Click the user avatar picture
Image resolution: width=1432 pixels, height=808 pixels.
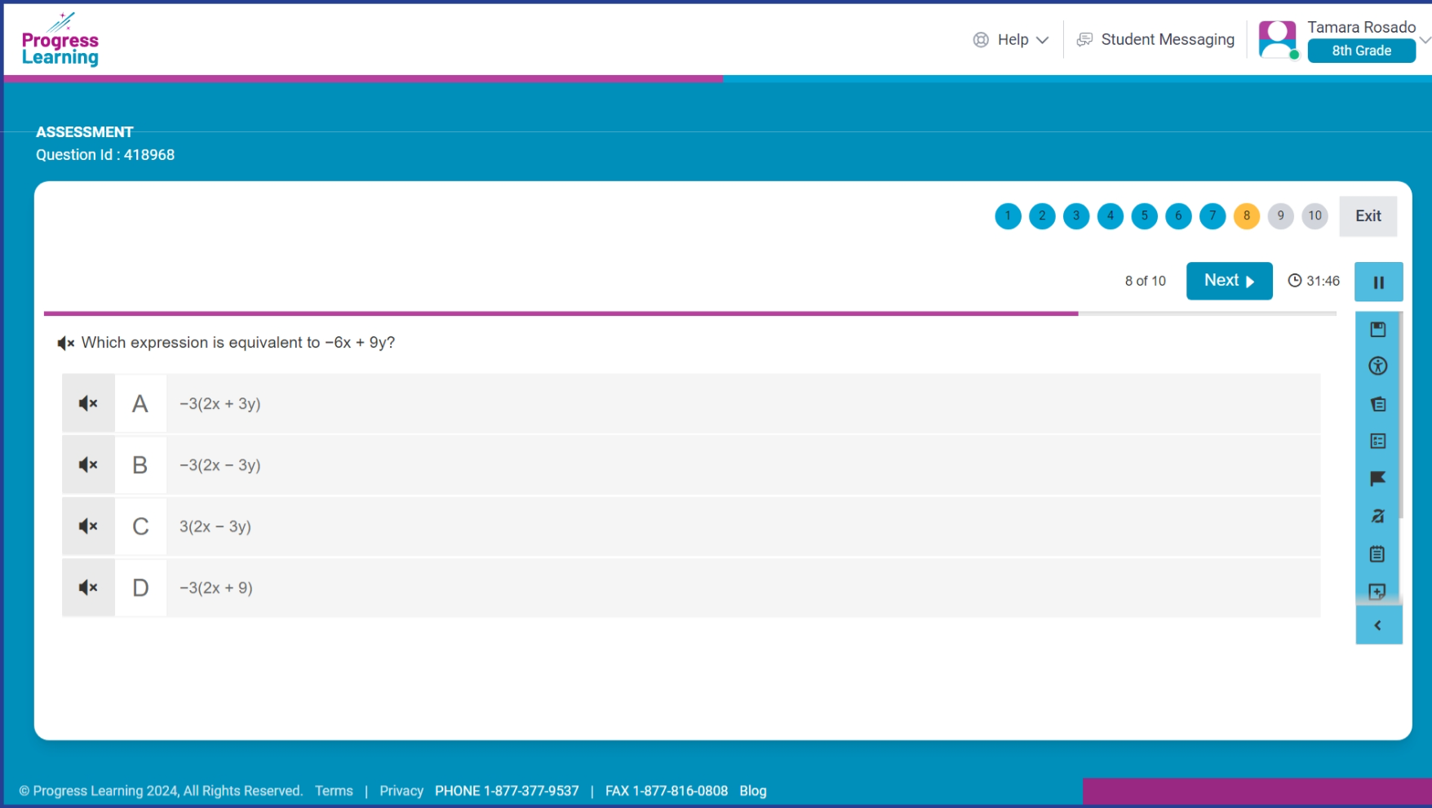pyautogui.click(x=1278, y=39)
